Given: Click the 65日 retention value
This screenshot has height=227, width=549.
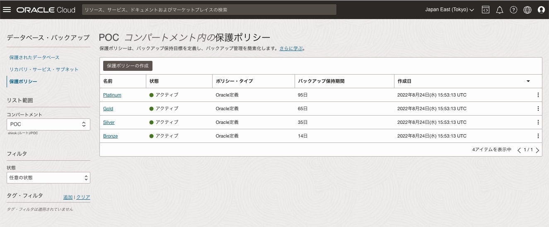Looking at the screenshot, I should coord(303,109).
